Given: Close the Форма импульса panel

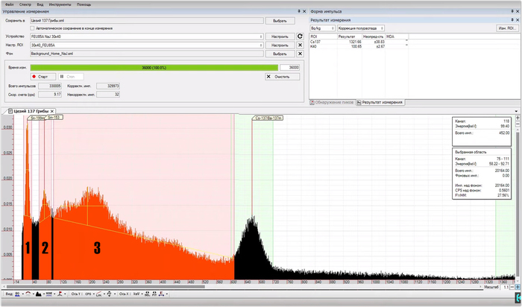Looking at the screenshot, I should 518,12.
